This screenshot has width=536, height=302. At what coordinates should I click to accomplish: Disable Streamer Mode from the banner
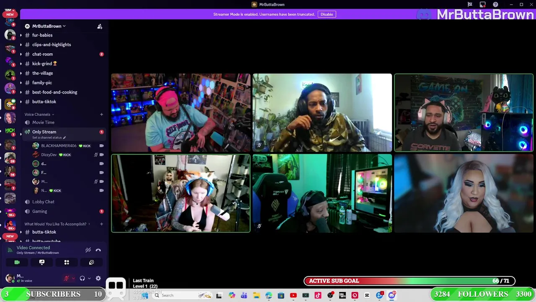click(327, 14)
